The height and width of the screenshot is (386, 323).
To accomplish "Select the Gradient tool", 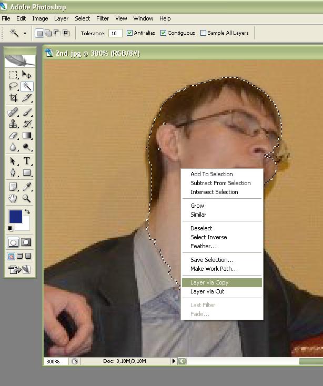I will (27, 135).
